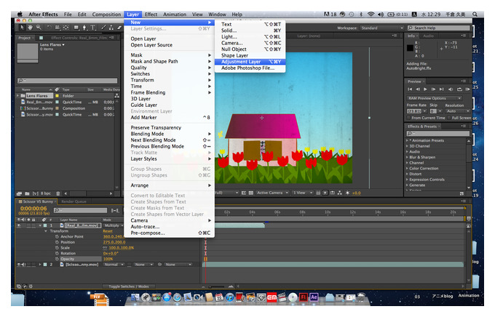Screen dimensions: 495x317
Task: Select the Pen tool in the toolbar
Action: (84, 28)
